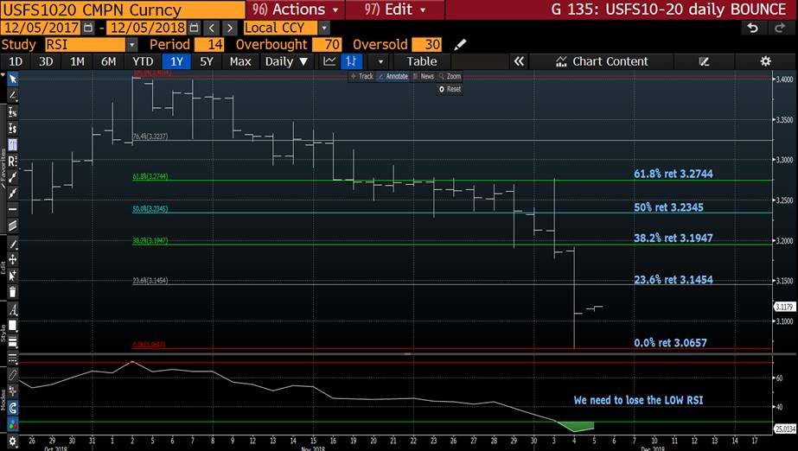
Task: Open chart settings gear in toolbar
Action: click(765, 61)
